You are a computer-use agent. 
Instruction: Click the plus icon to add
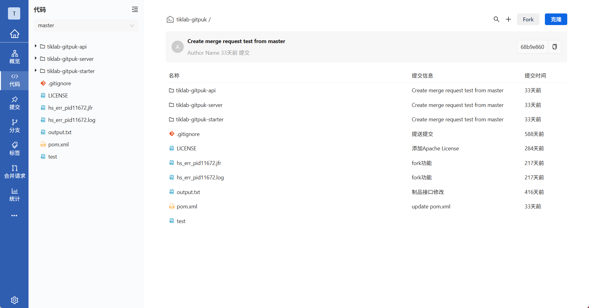tap(508, 19)
